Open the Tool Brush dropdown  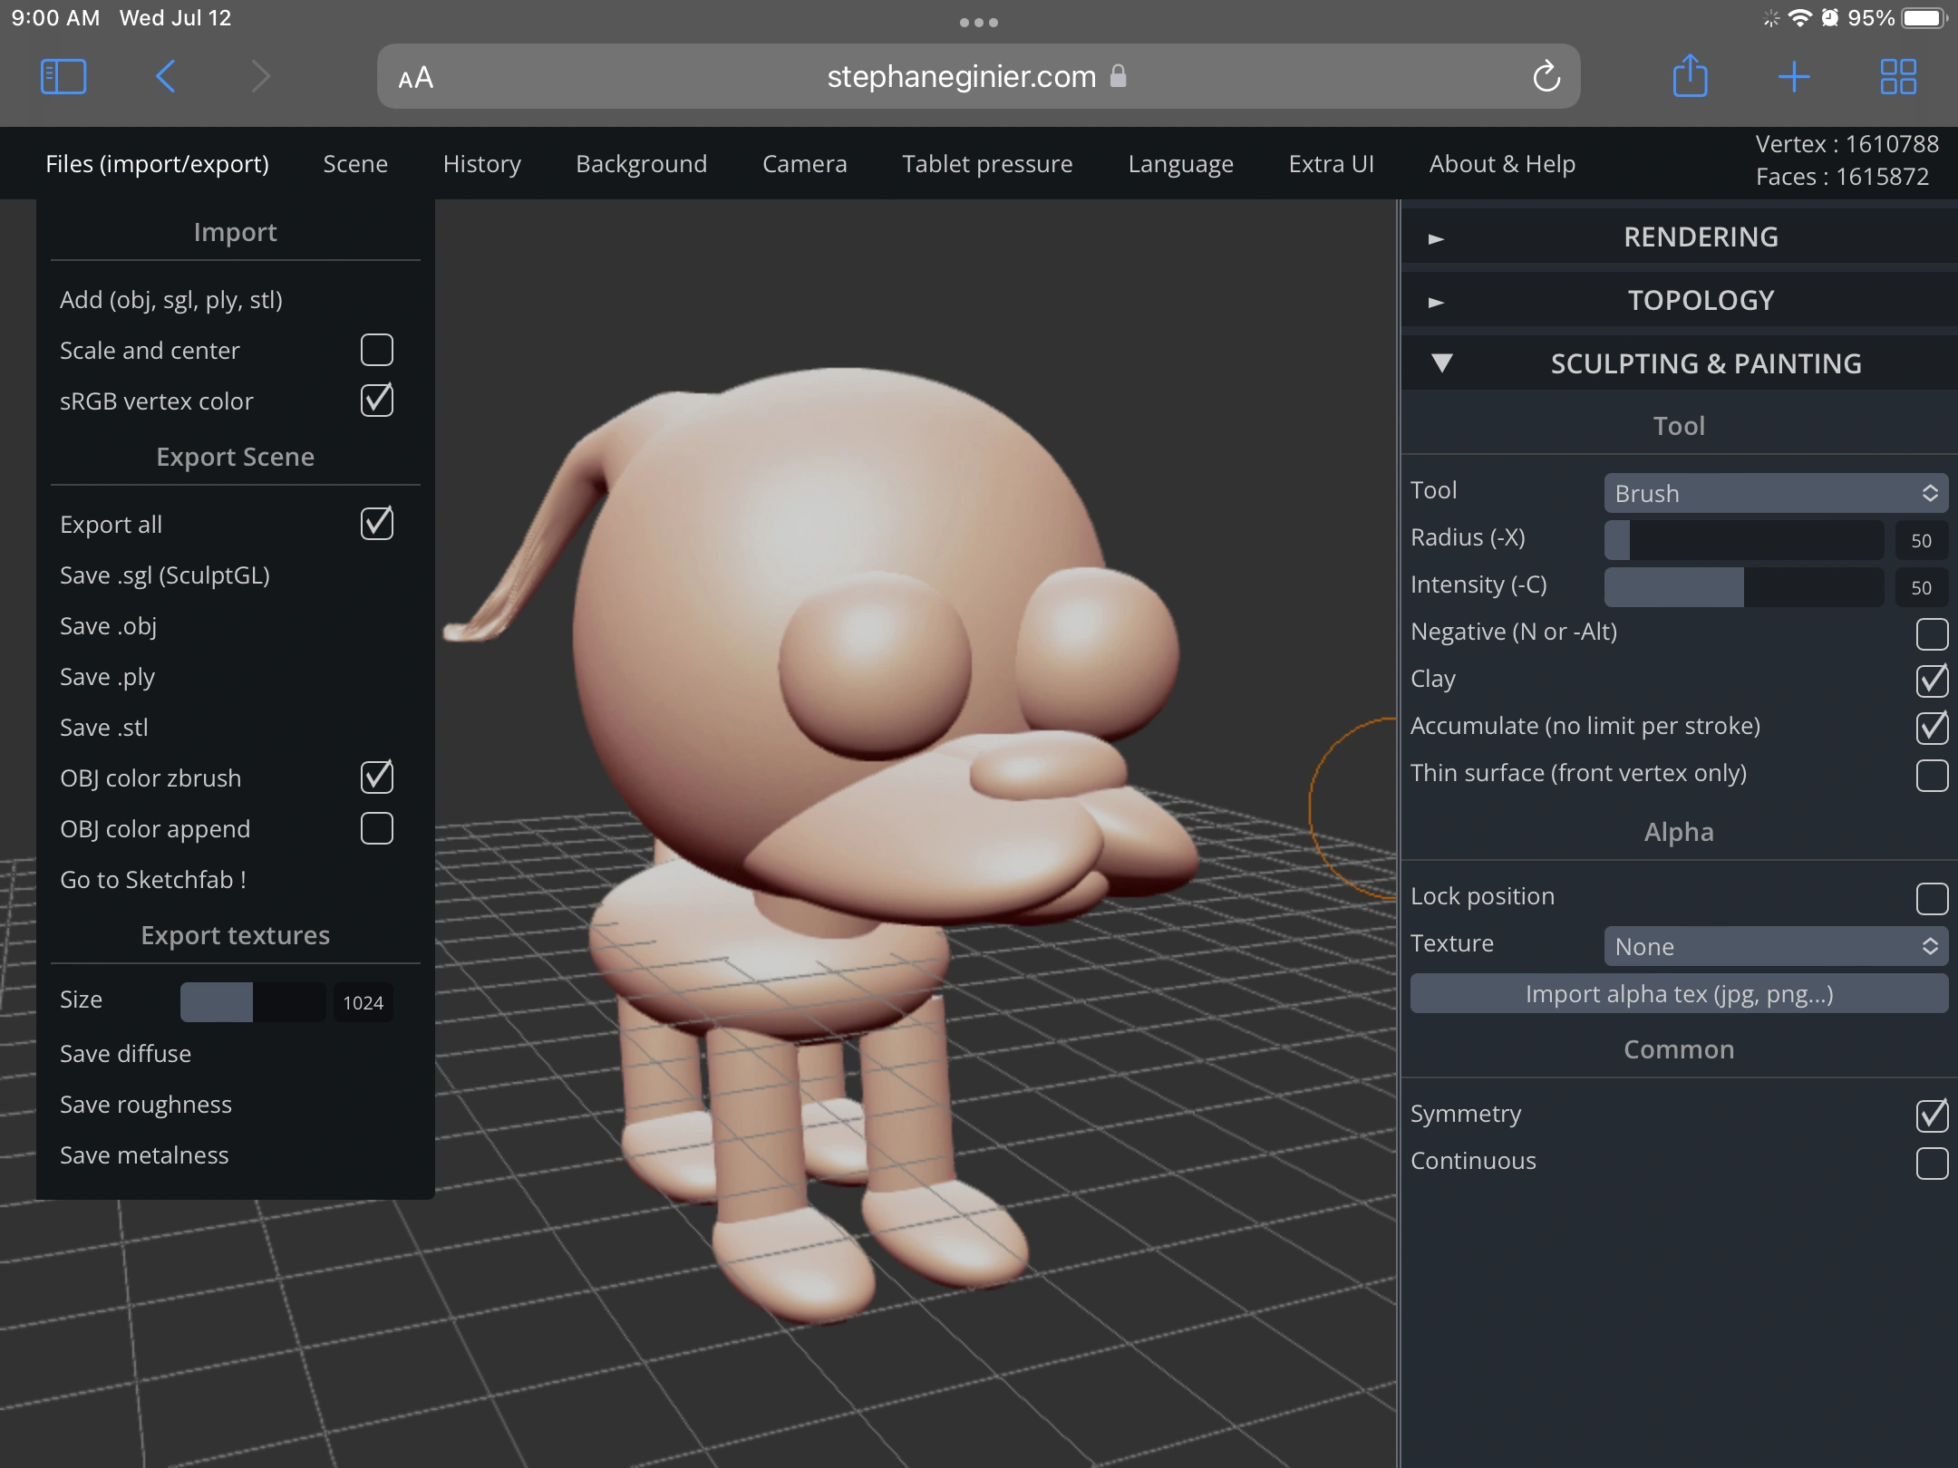pos(1775,493)
